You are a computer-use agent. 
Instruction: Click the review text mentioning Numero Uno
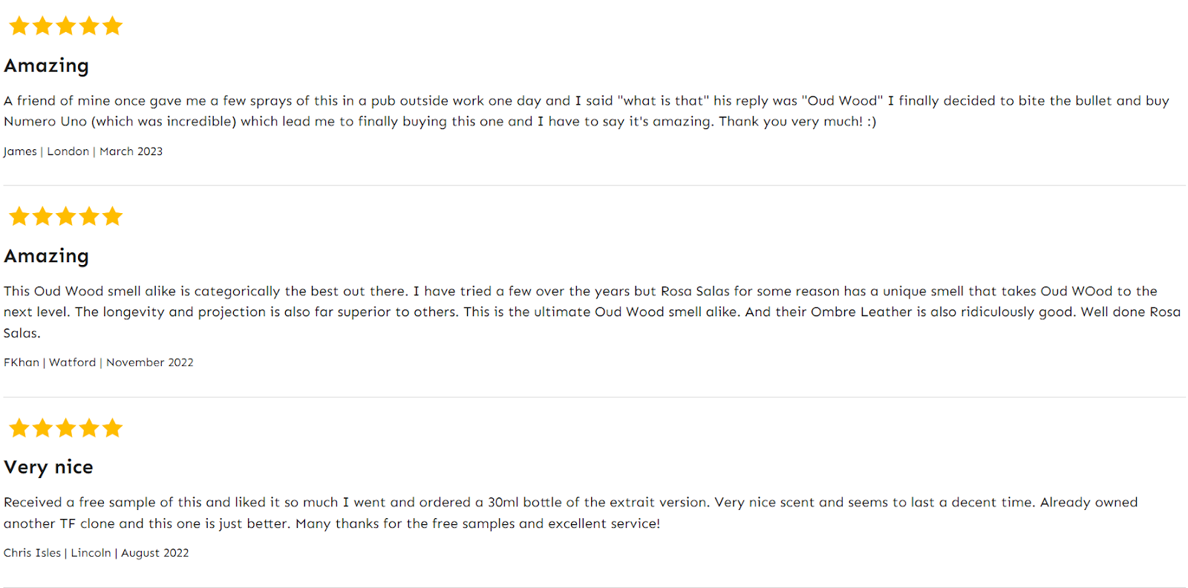tap(587, 111)
